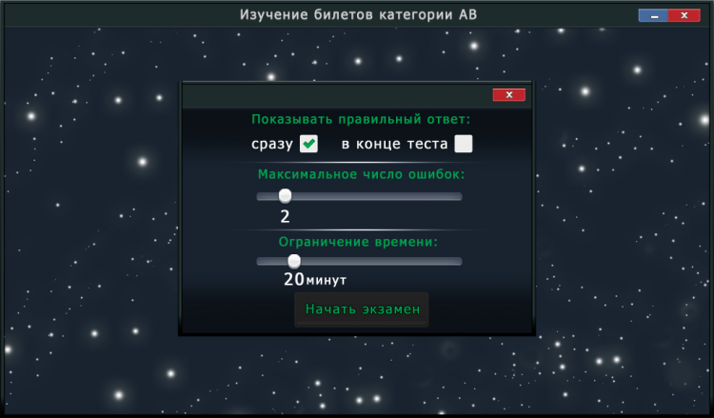The height and width of the screenshot is (418, 714).
Task: Enable the "в конце теста" checkbox
Action: [464, 144]
